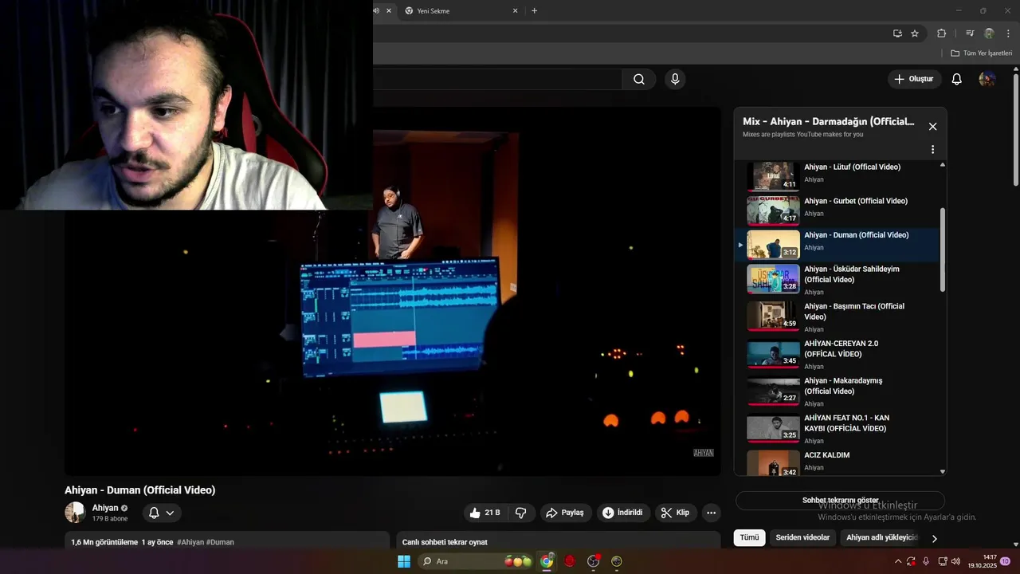Open the Windows Start menu

pos(404,561)
